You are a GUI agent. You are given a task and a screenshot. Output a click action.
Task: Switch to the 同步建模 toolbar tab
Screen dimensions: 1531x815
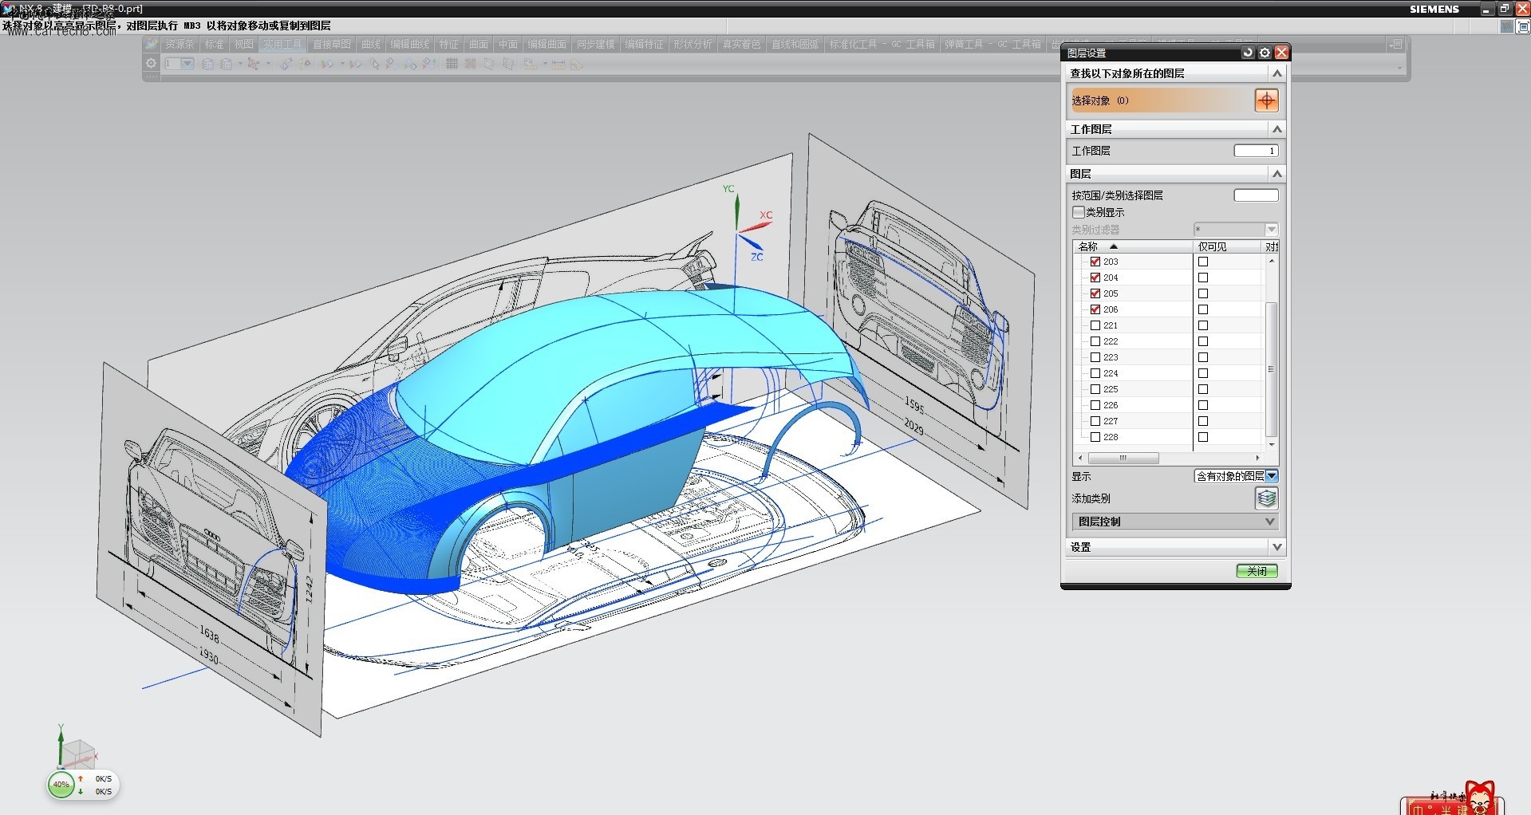point(596,45)
